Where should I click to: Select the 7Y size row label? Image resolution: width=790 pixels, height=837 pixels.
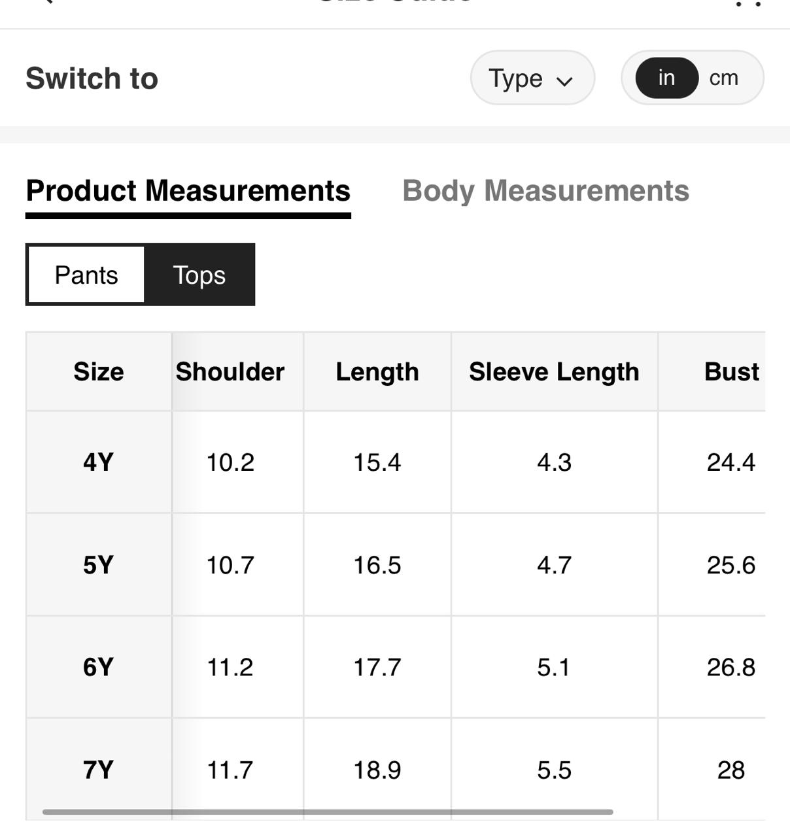[99, 770]
